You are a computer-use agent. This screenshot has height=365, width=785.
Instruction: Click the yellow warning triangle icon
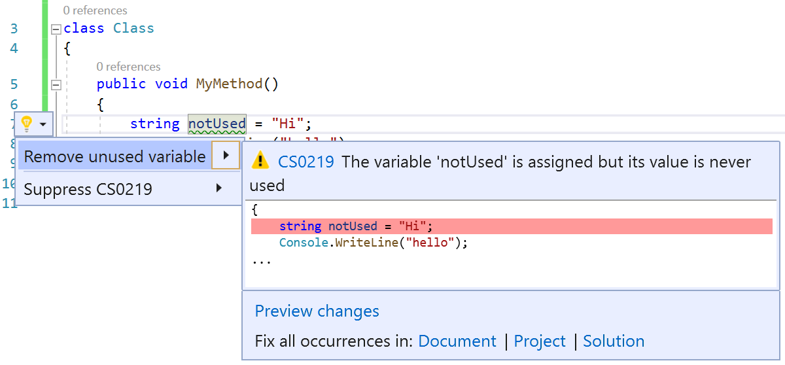[x=260, y=161]
